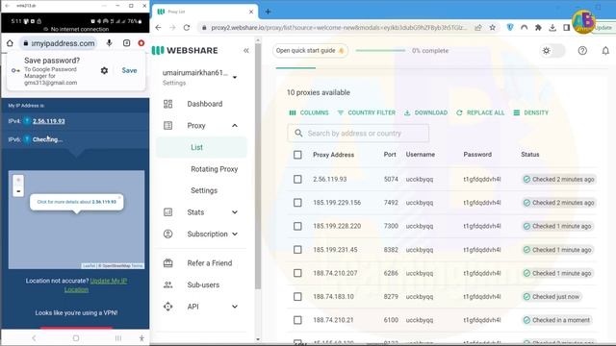
Task: Click the Sub-users people icon
Action: click(x=167, y=284)
